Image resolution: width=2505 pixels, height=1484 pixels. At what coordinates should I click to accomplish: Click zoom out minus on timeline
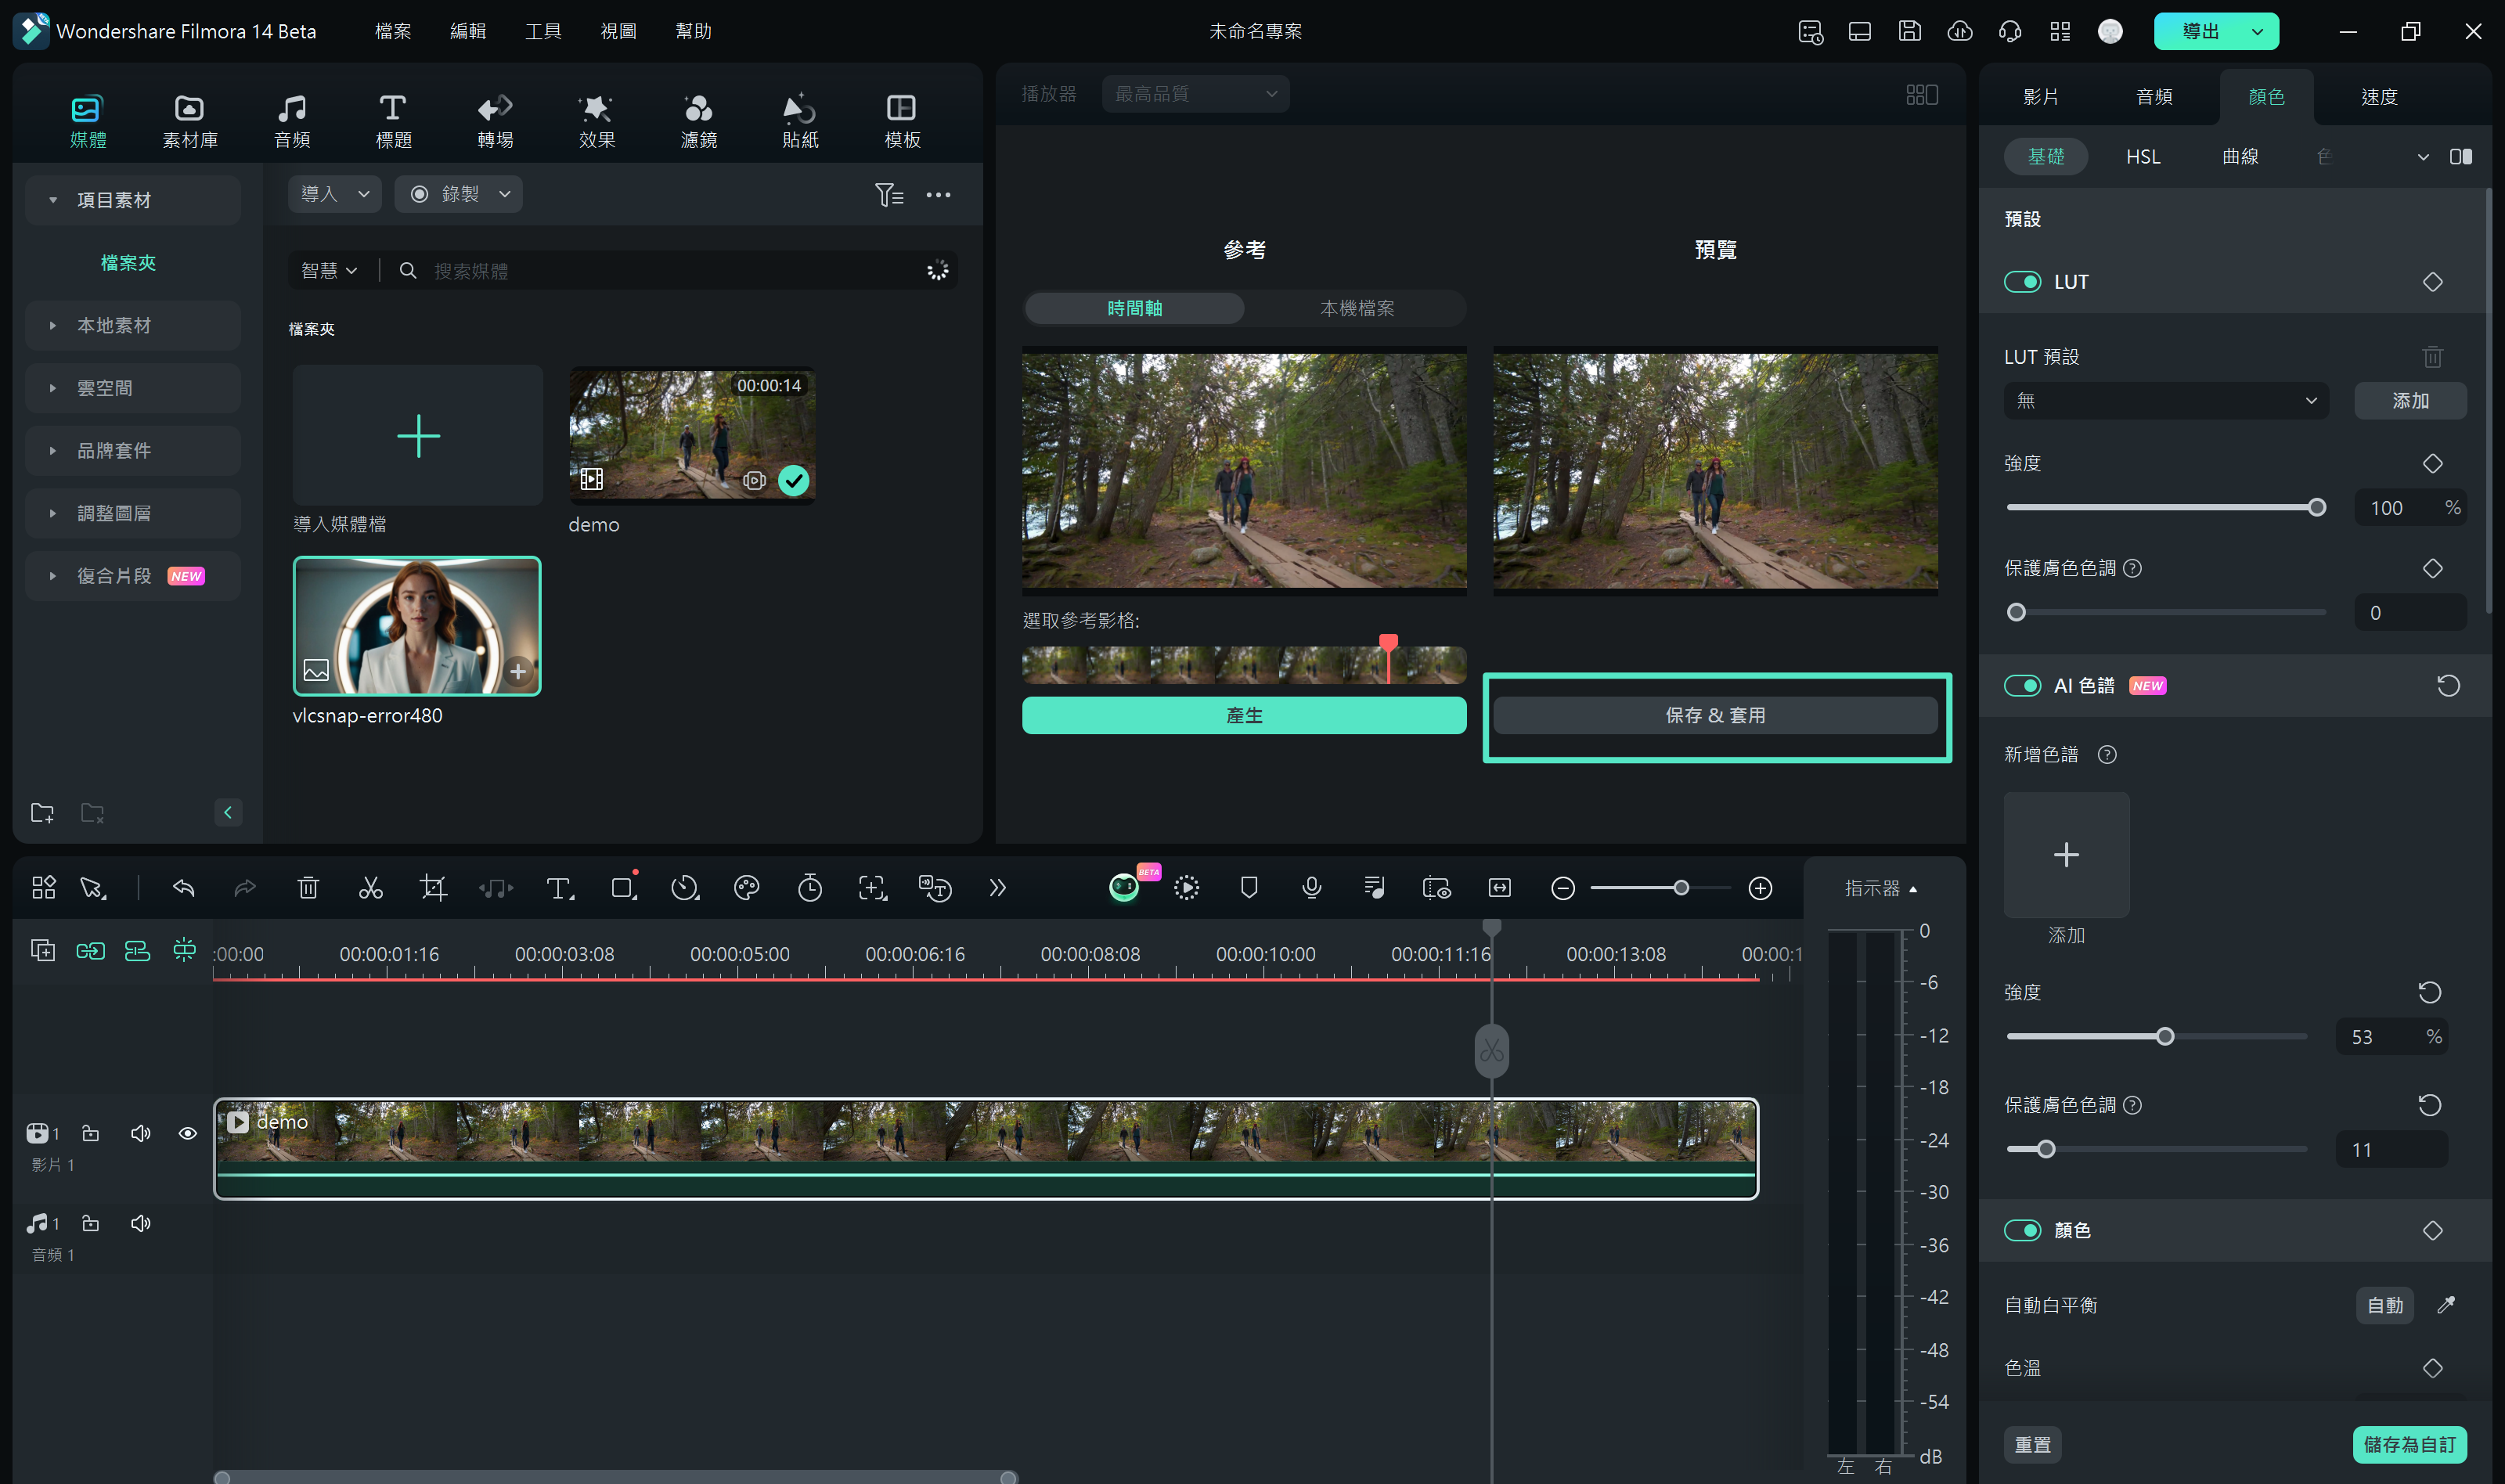1563,888
